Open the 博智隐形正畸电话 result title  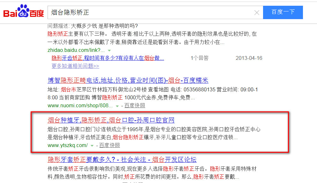(x=128, y=80)
